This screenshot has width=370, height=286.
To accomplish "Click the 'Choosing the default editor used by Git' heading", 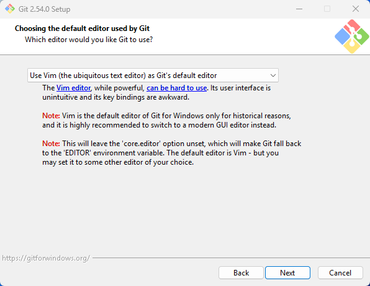I will click(x=82, y=28).
